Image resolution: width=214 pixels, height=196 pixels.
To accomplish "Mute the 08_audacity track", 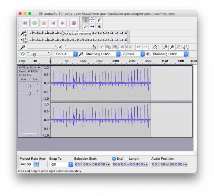I will pos(23,79).
